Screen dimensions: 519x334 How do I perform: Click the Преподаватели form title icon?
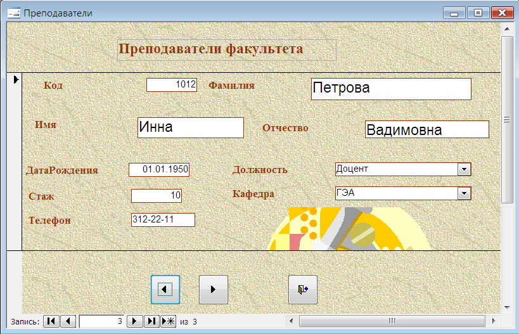(x=13, y=13)
